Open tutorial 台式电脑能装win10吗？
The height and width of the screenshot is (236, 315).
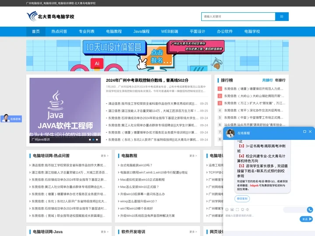[136, 165]
